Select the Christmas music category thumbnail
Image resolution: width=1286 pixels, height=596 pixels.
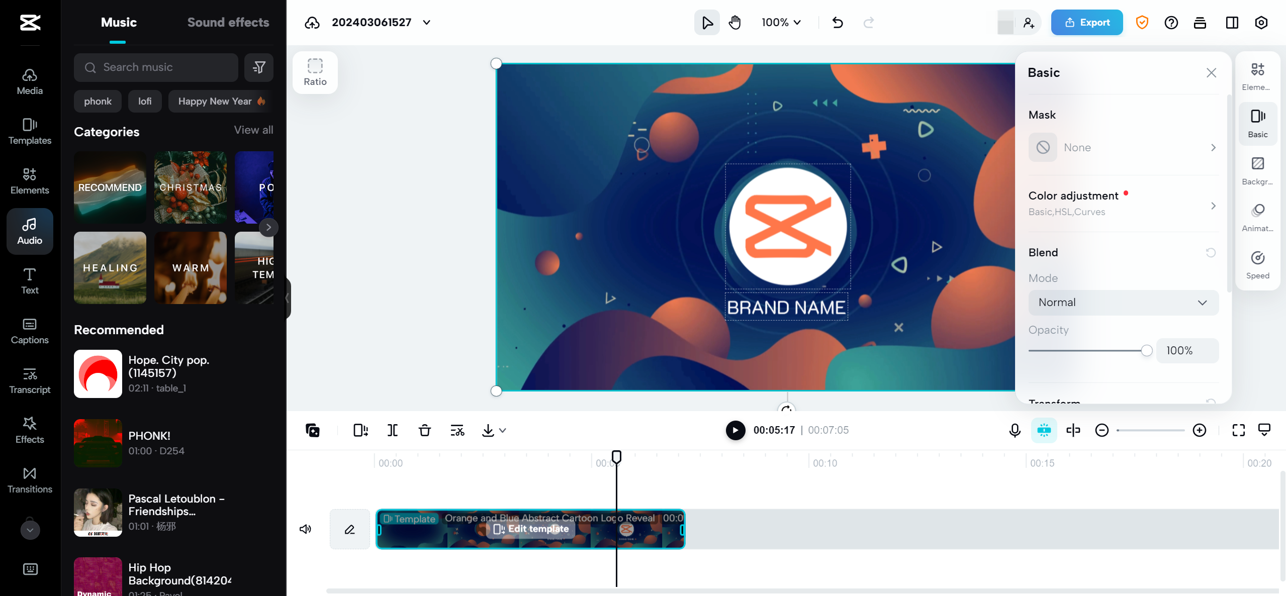coord(190,187)
